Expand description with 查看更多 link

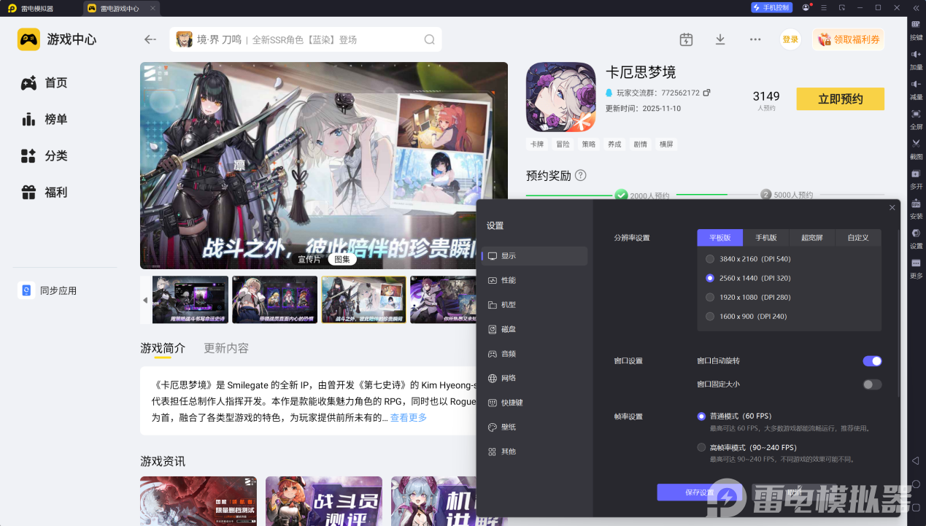pos(408,418)
